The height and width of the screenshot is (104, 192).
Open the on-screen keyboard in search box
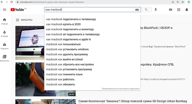tap(137, 10)
